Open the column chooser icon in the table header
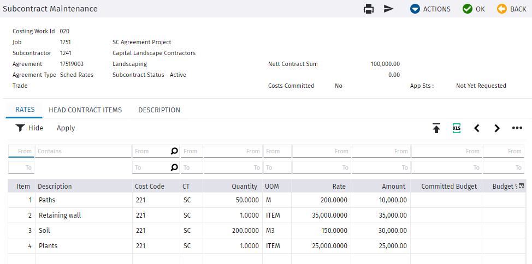532x264 pixels. (522, 185)
